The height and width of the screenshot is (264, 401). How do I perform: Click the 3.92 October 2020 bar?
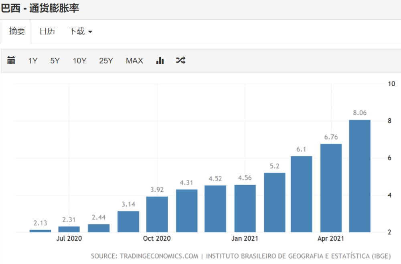coord(157,214)
